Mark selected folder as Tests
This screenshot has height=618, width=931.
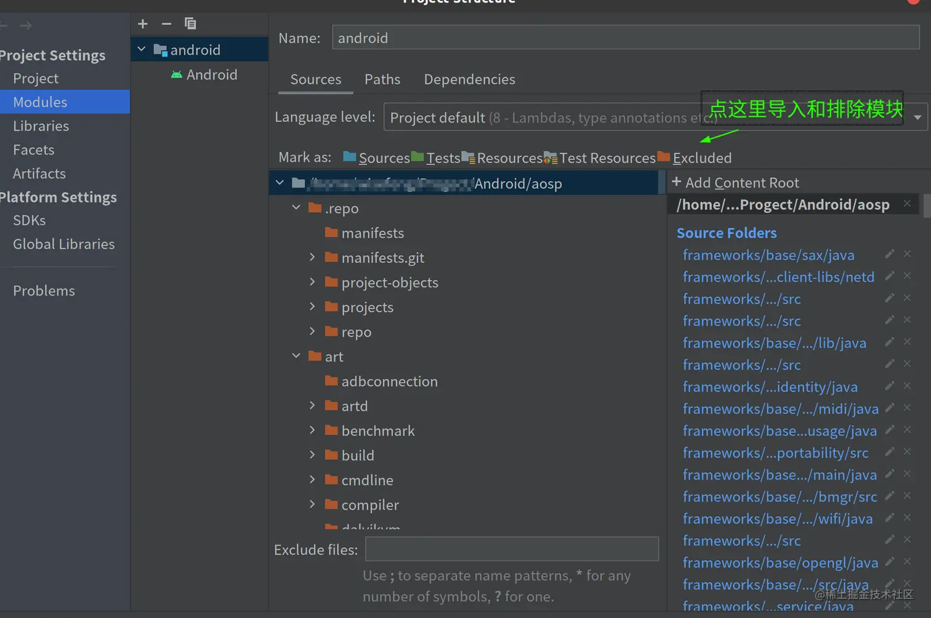pyautogui.click(x=436, y=158)
